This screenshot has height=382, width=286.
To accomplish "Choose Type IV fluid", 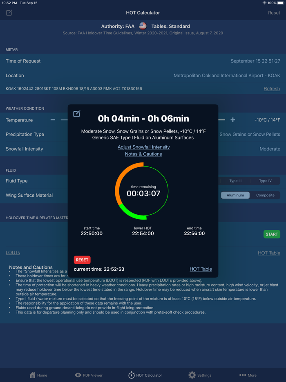I will 265,181.
